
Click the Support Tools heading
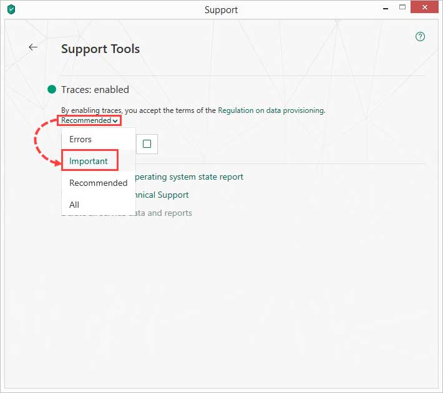pyautogui.click(x=100, y=49)
